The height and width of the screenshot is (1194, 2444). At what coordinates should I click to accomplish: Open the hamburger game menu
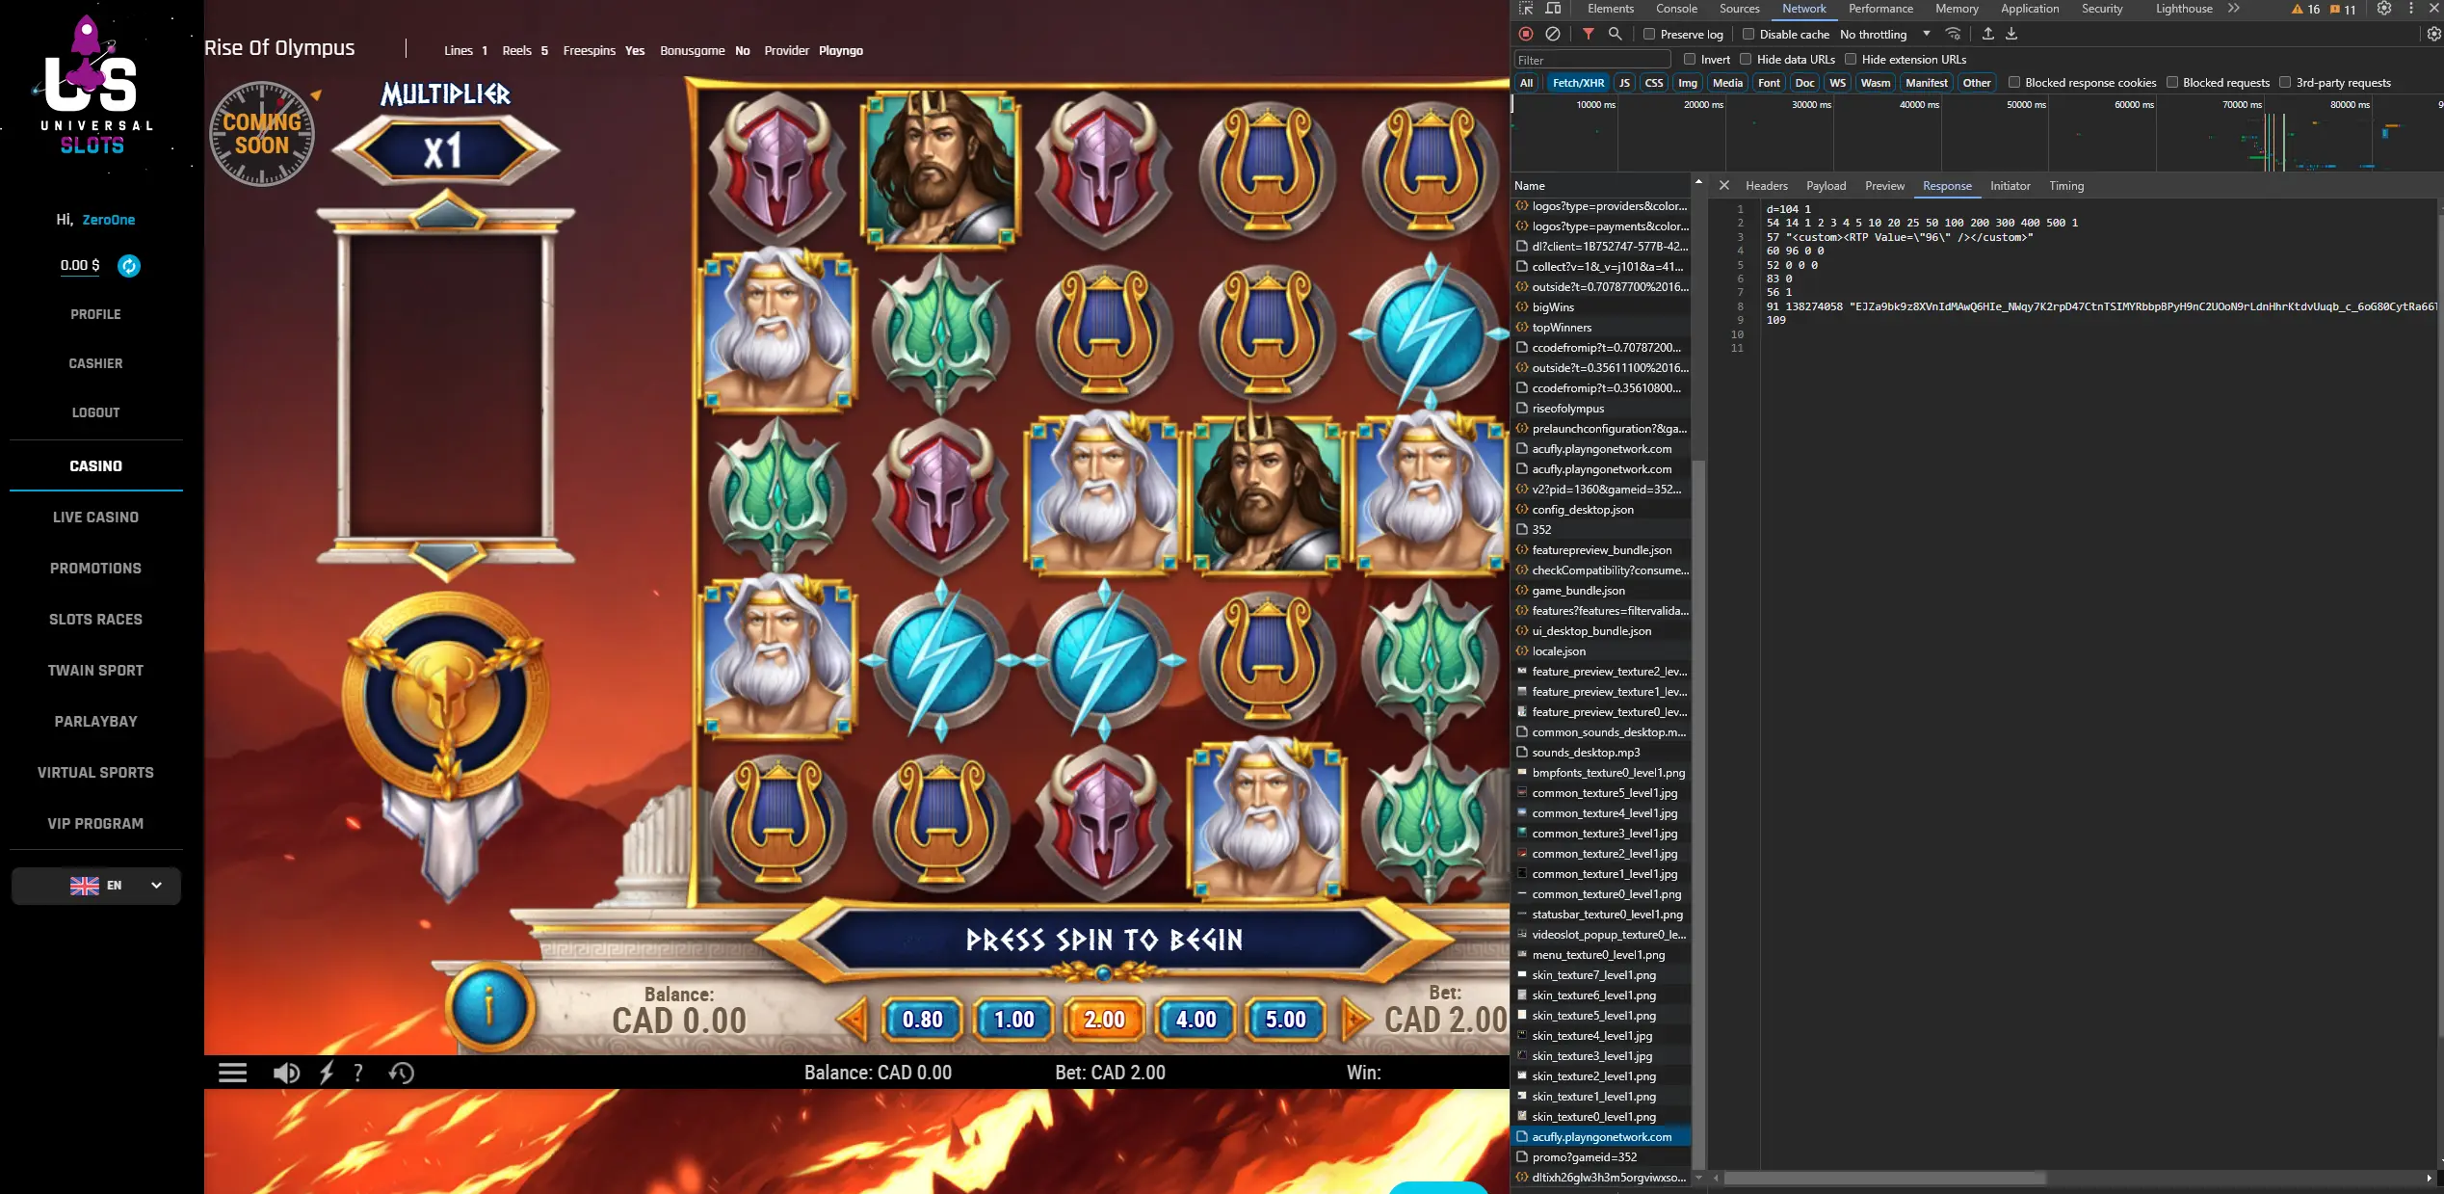(232, 1073)
